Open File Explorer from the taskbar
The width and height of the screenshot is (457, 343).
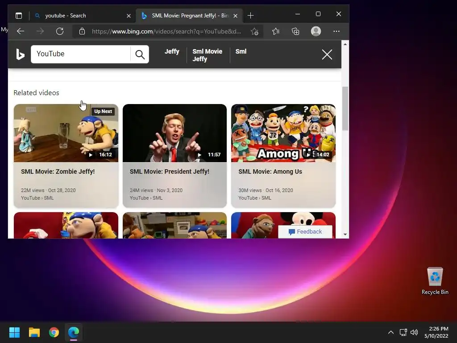coord(34,332)
